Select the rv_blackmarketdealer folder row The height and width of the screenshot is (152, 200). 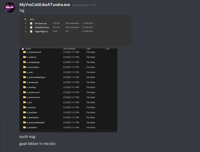coord(68,123)
